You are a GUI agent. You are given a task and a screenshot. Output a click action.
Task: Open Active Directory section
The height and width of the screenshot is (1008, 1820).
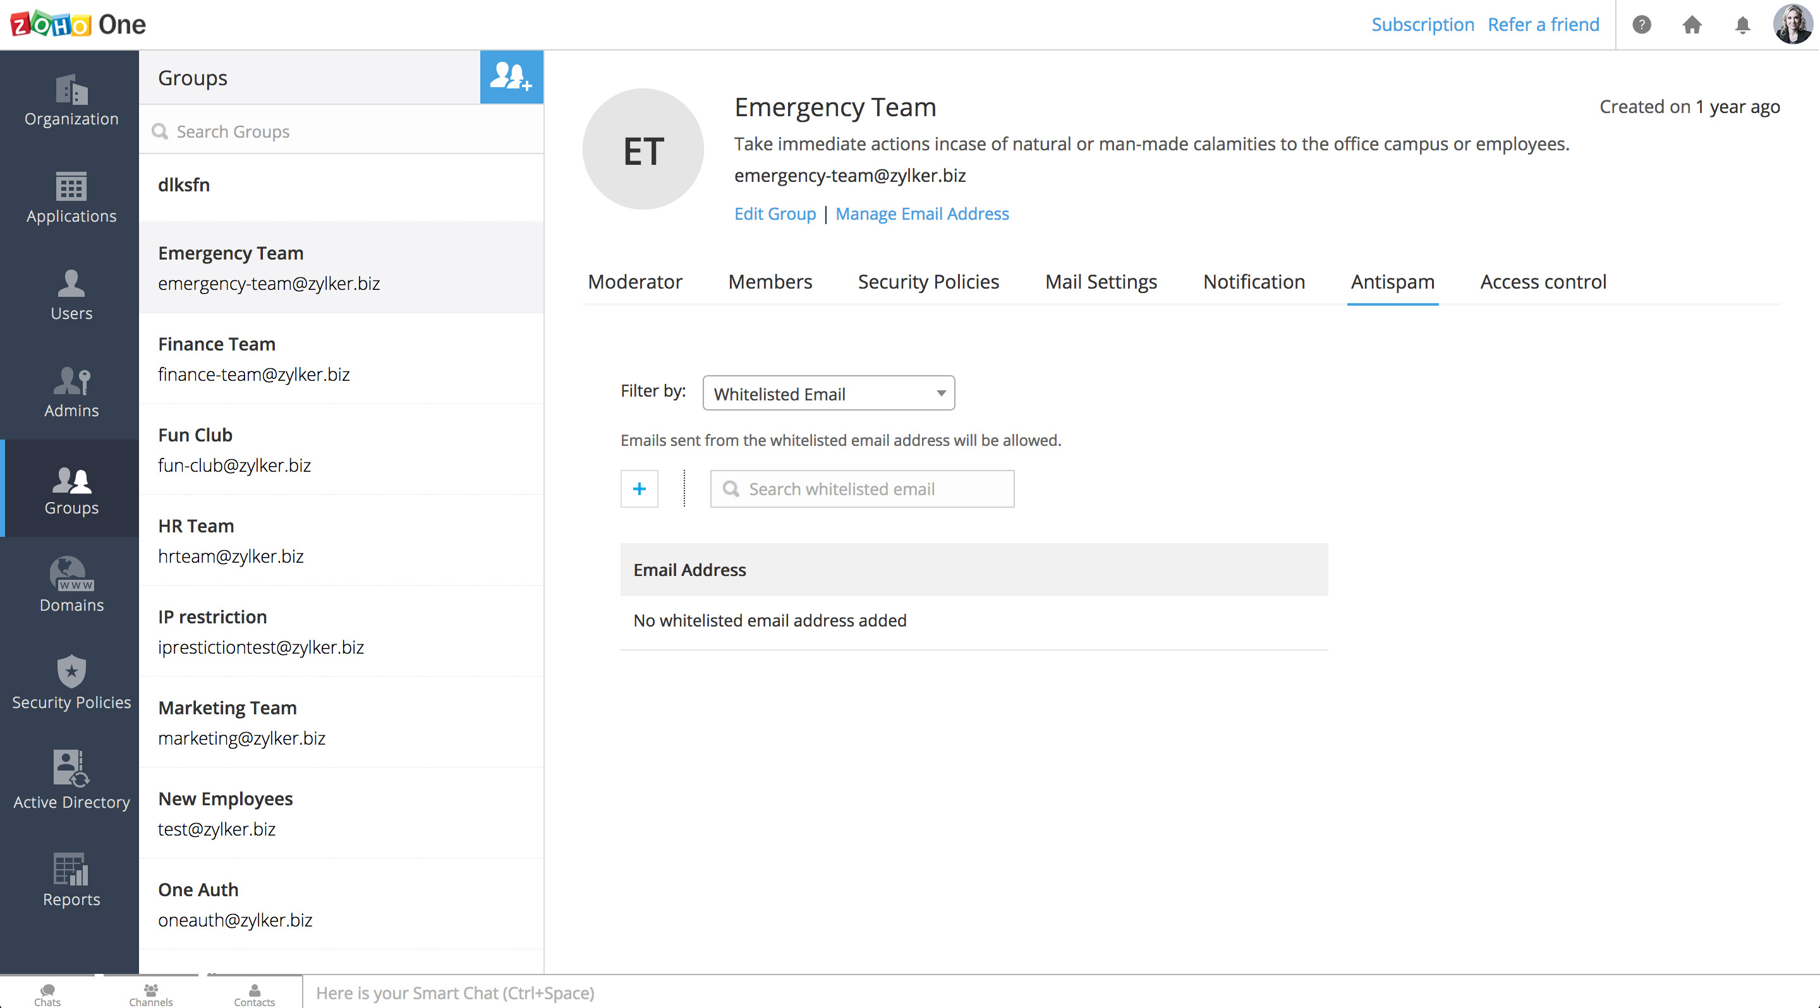pos(71,781)
